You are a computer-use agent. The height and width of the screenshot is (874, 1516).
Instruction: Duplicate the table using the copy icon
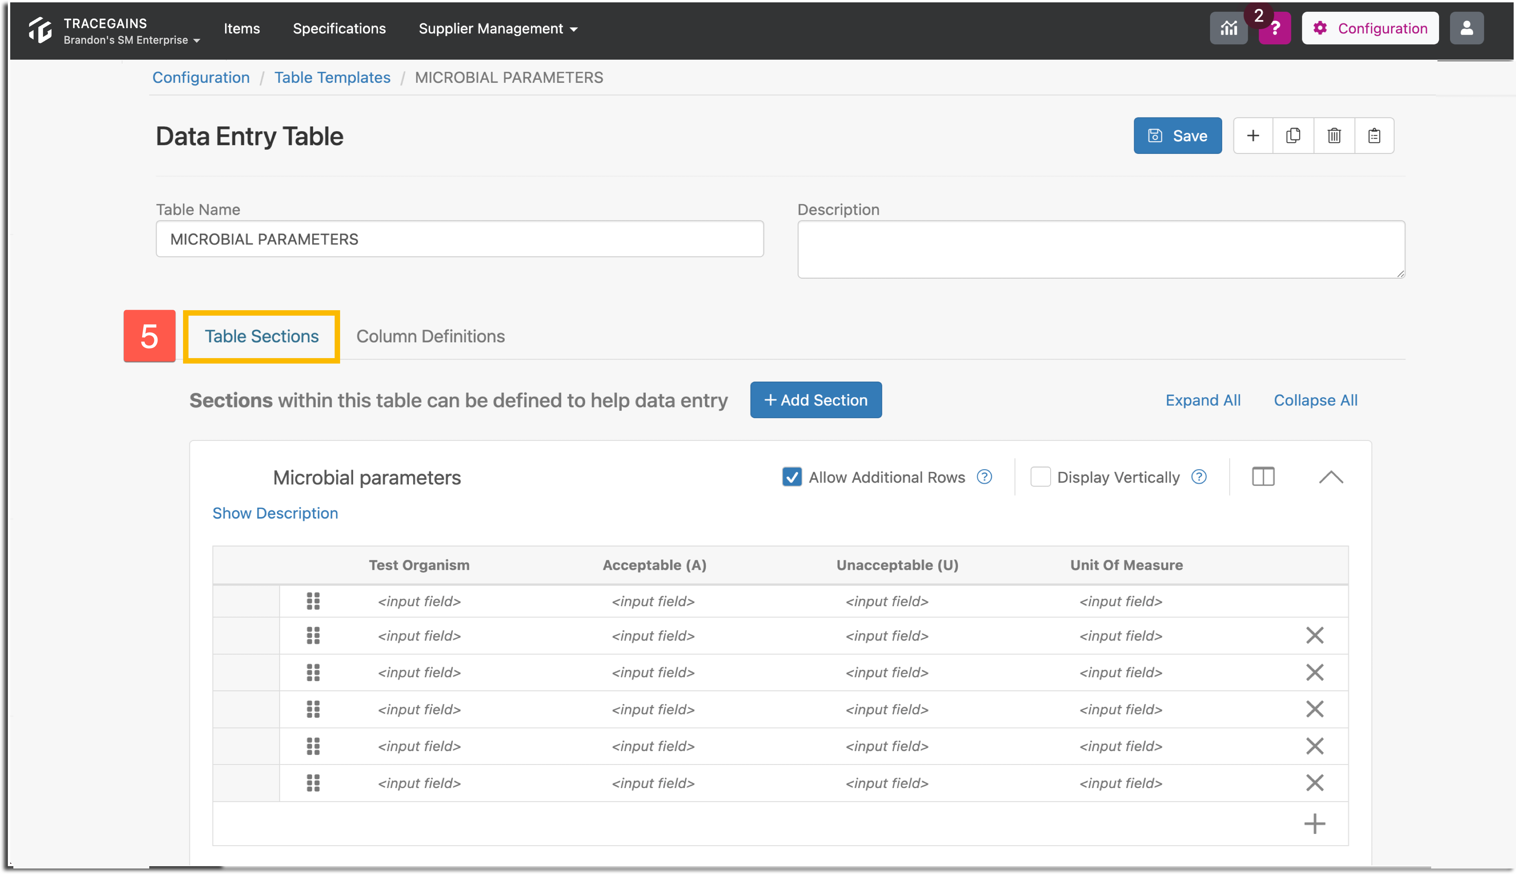click(1293, 136)
